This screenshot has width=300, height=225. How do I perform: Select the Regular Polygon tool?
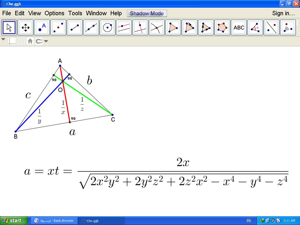[x=222, y=28]
